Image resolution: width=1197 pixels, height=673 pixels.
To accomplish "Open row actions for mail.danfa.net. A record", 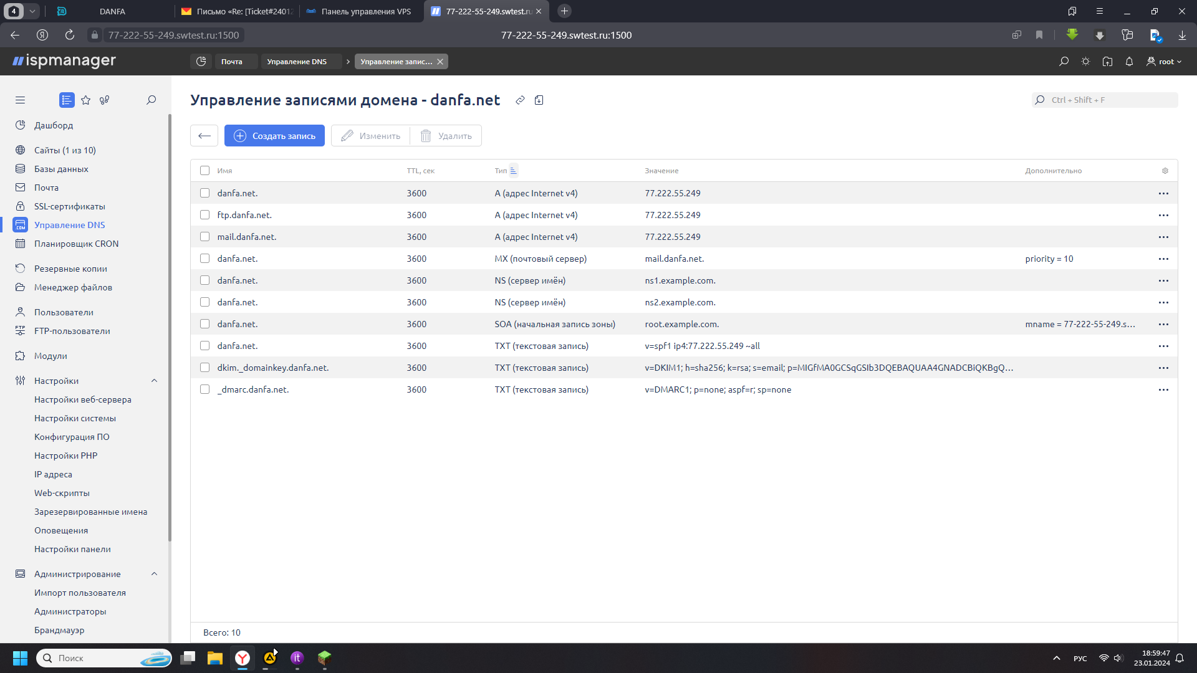I will pyautogui.click(x=1163, y=237).
